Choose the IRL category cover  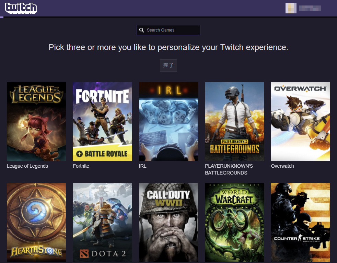coord(168,121)
